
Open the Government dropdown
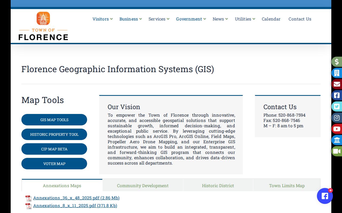coord(191,19)
